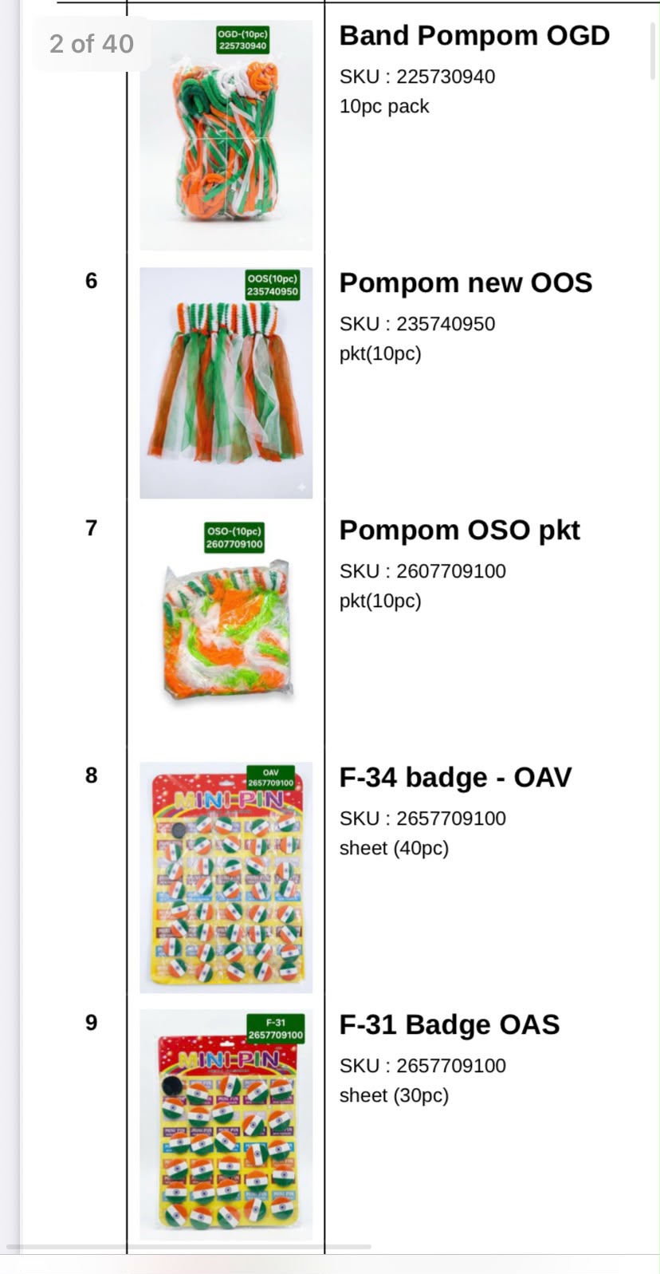Click SKU 235740950 text
This screenshot has height=1274, width=660.
[417, 324]
